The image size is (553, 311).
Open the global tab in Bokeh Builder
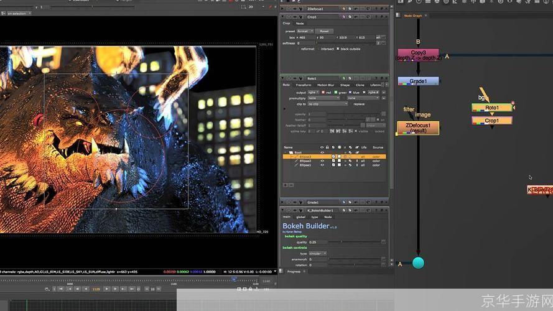(301, 217)
